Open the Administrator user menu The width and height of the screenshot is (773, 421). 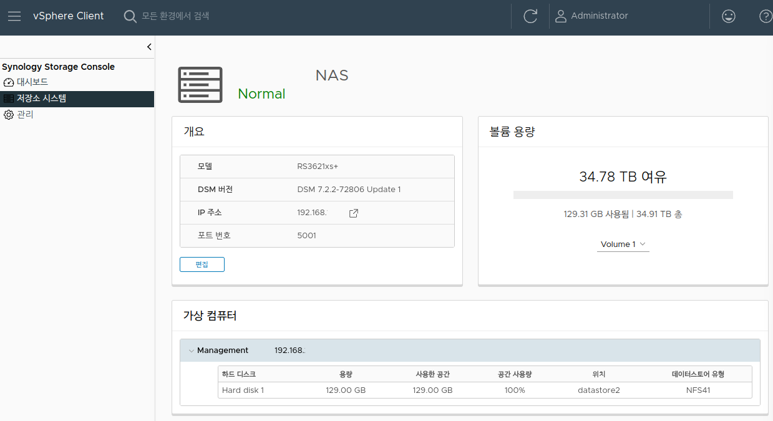tap(591, 16)
